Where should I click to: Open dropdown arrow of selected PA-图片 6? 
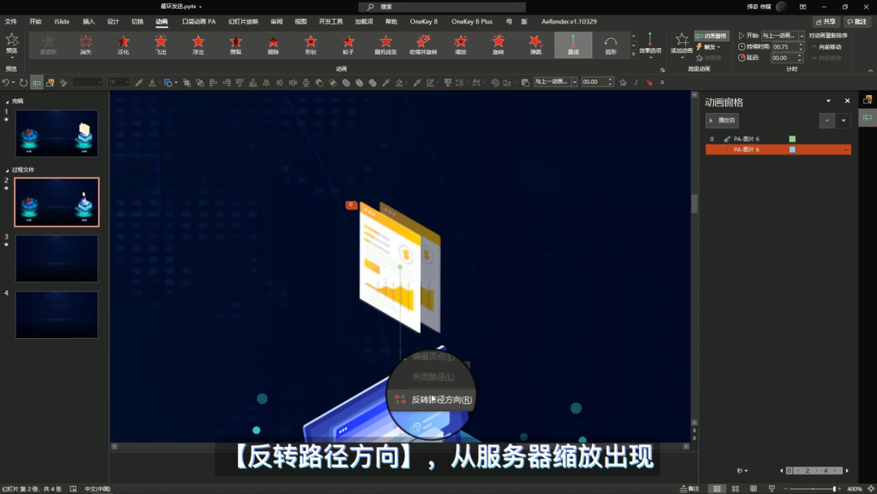point(845,150)
